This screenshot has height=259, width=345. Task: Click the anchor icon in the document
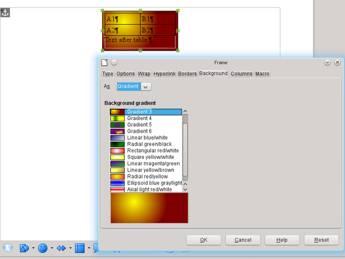(x=5, y=12)
